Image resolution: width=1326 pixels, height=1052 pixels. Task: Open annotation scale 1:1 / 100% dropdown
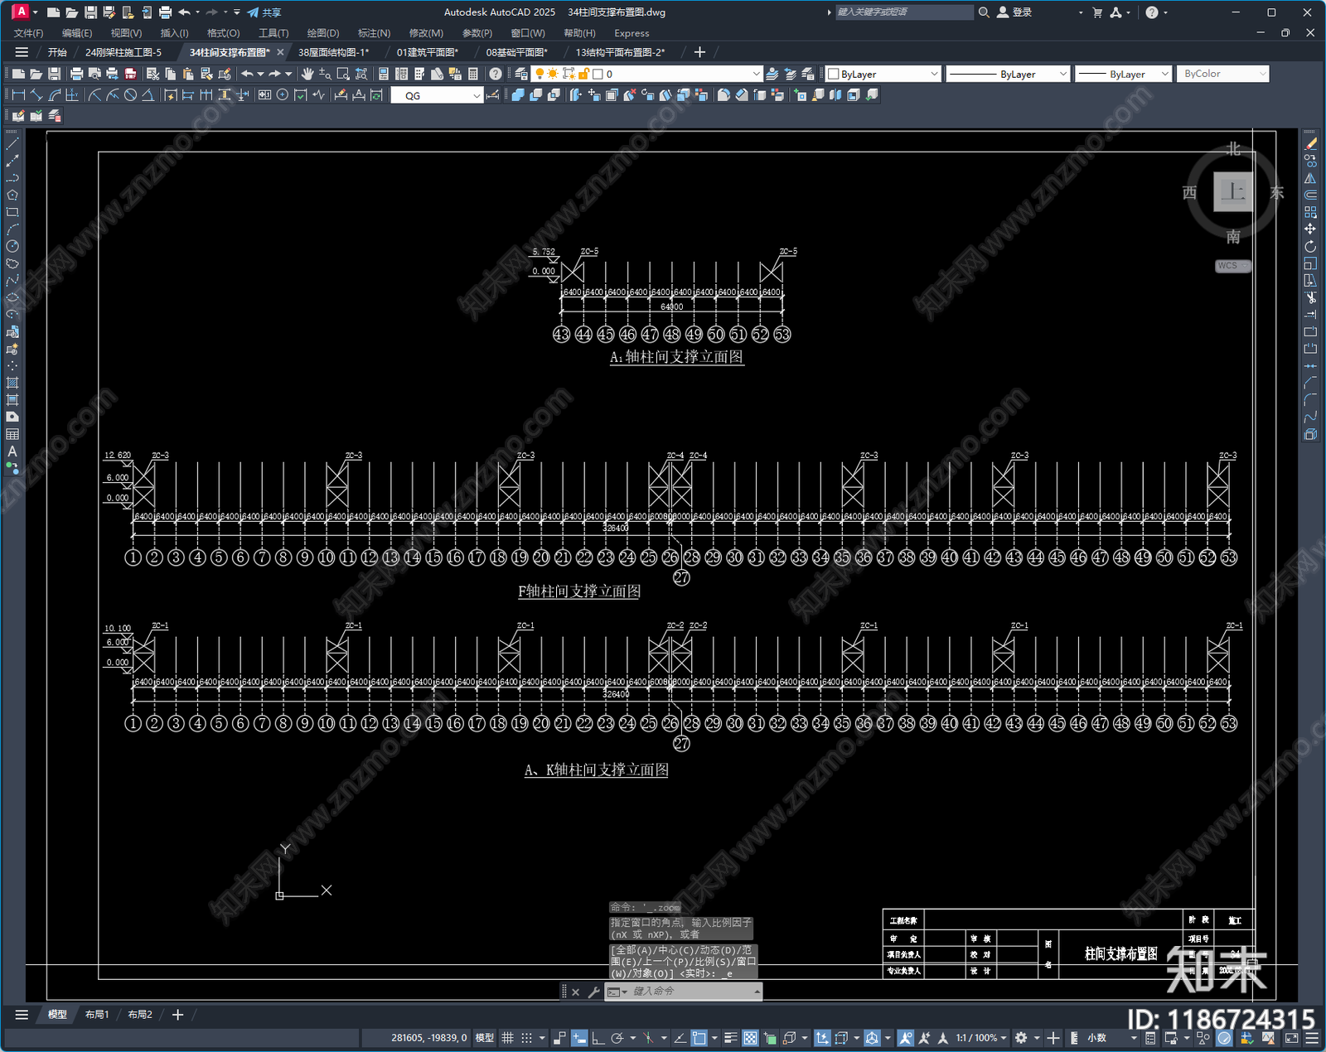[981, 1038]
